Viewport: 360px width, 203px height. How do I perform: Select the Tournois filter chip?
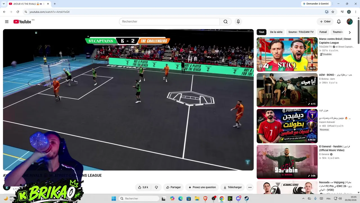tap(338, 32)
